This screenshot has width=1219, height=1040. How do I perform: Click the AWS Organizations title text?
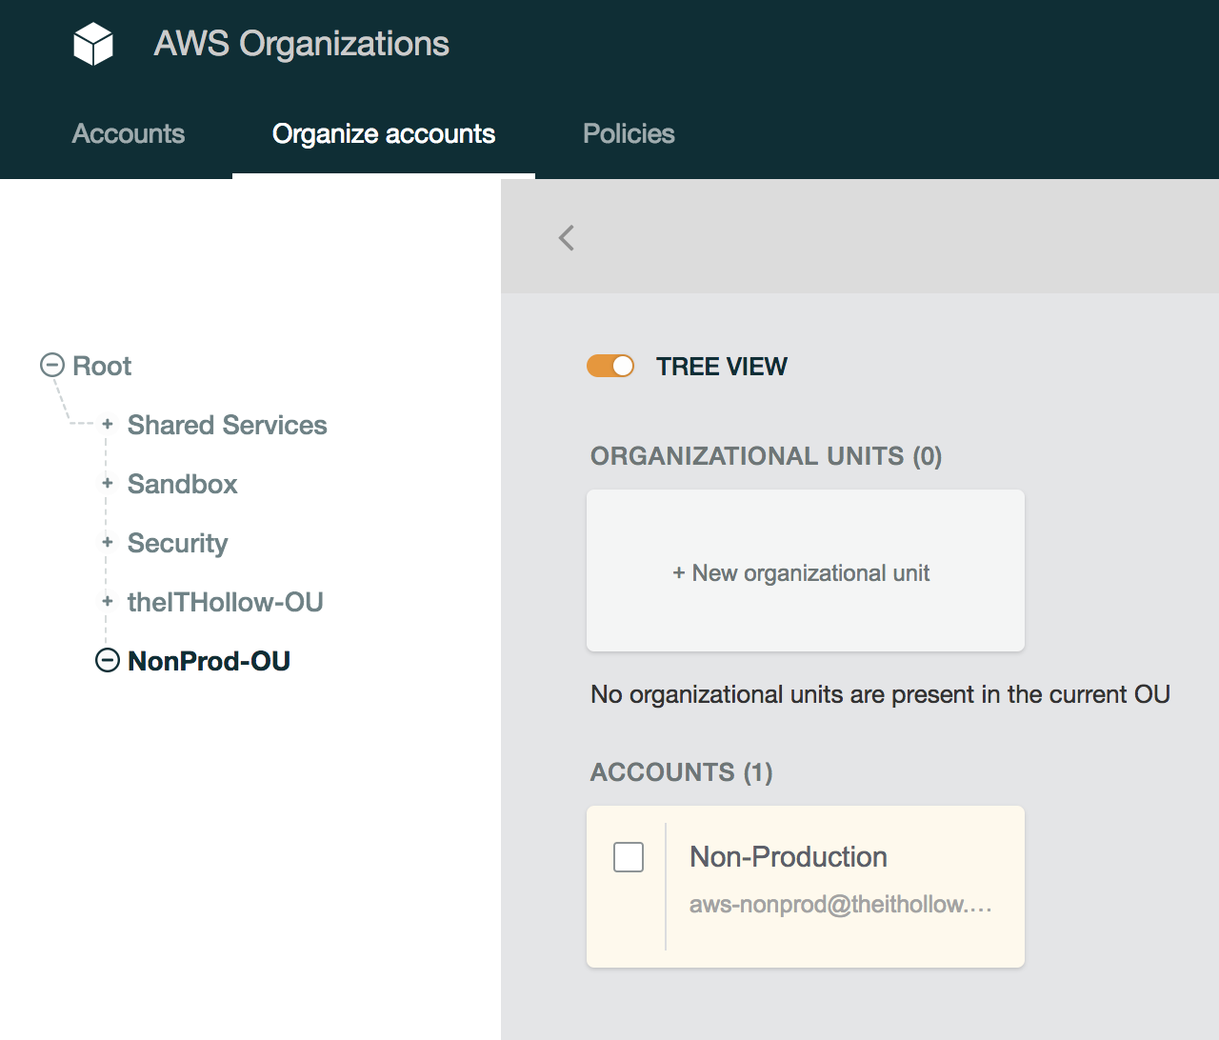(301, 44)
